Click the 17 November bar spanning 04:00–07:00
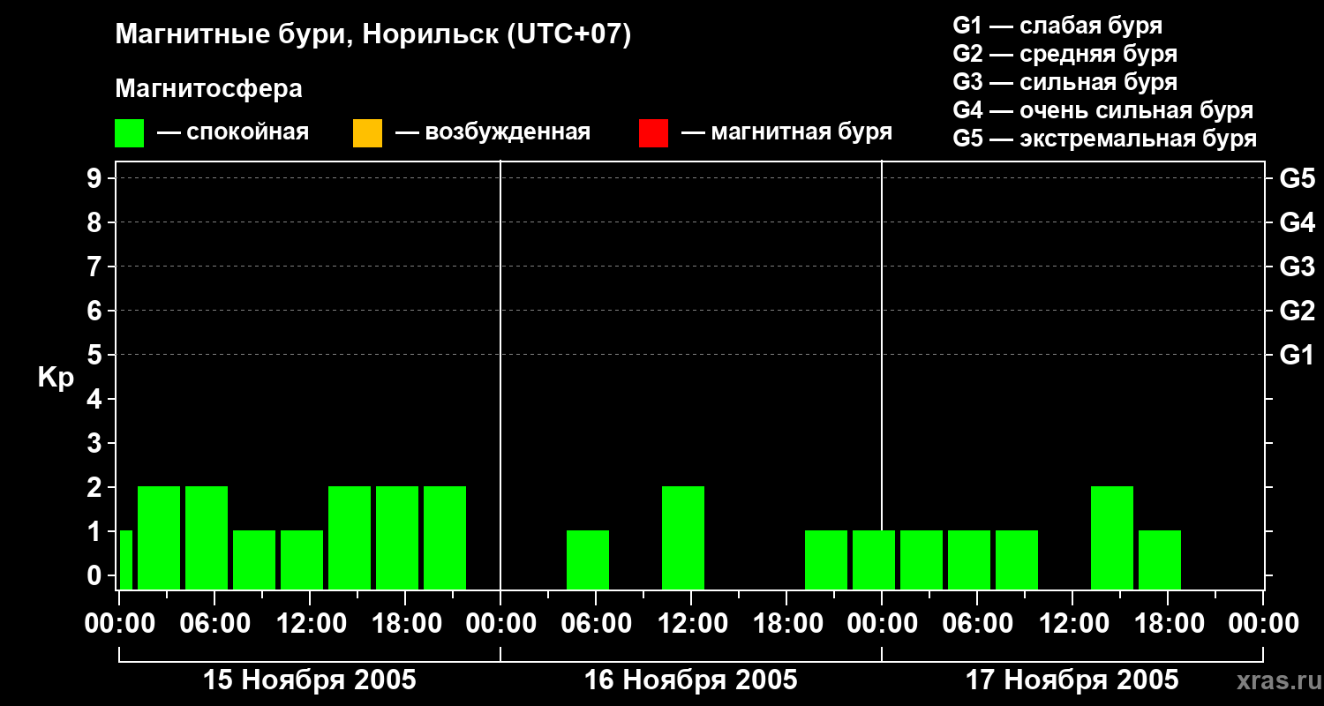Image resolution: width=1324 pixels, height=706 pixels. pos(969,560)
